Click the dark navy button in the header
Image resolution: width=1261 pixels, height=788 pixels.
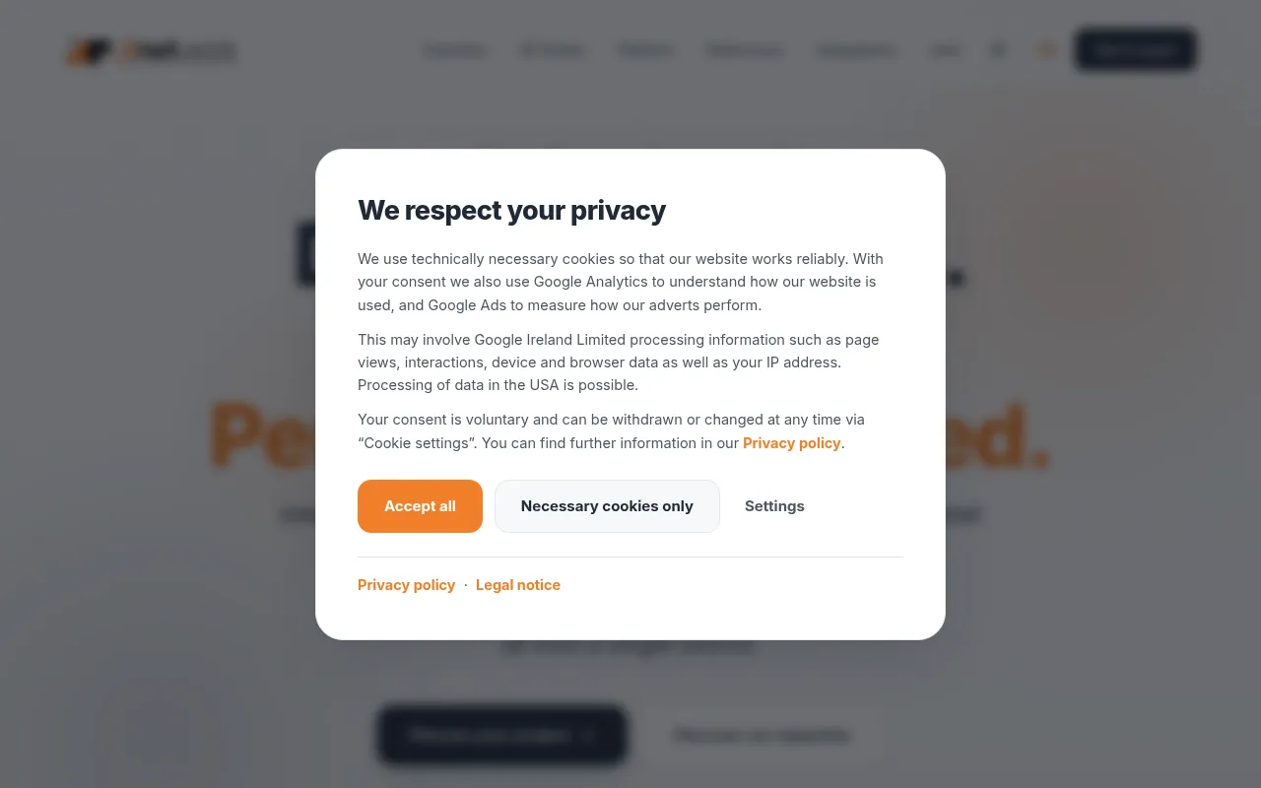[x=1135, y=50]
